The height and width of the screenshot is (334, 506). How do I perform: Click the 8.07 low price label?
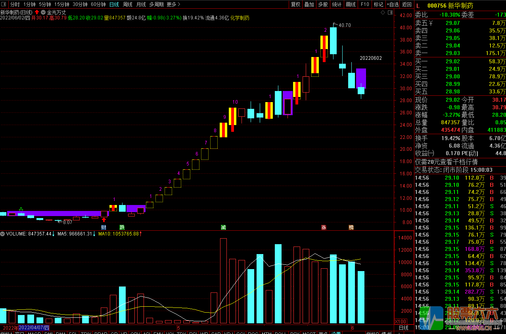[67, 222]
